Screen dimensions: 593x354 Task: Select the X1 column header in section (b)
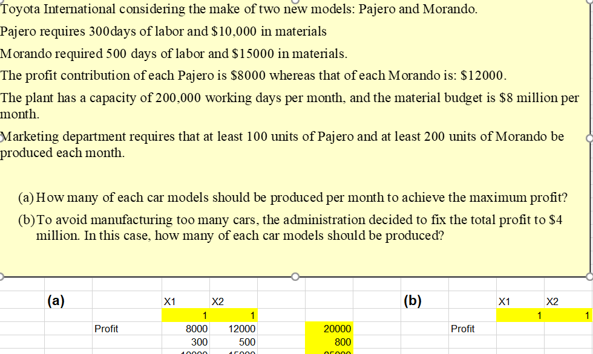[x=504, y=300]
